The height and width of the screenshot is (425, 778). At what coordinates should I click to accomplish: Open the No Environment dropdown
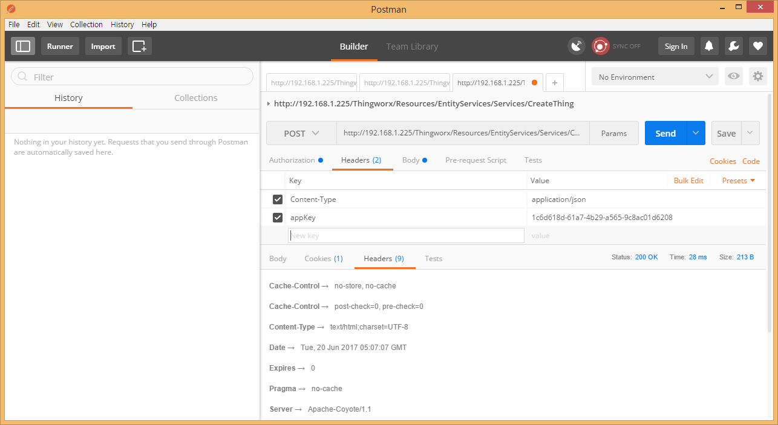tap(655, 77)
